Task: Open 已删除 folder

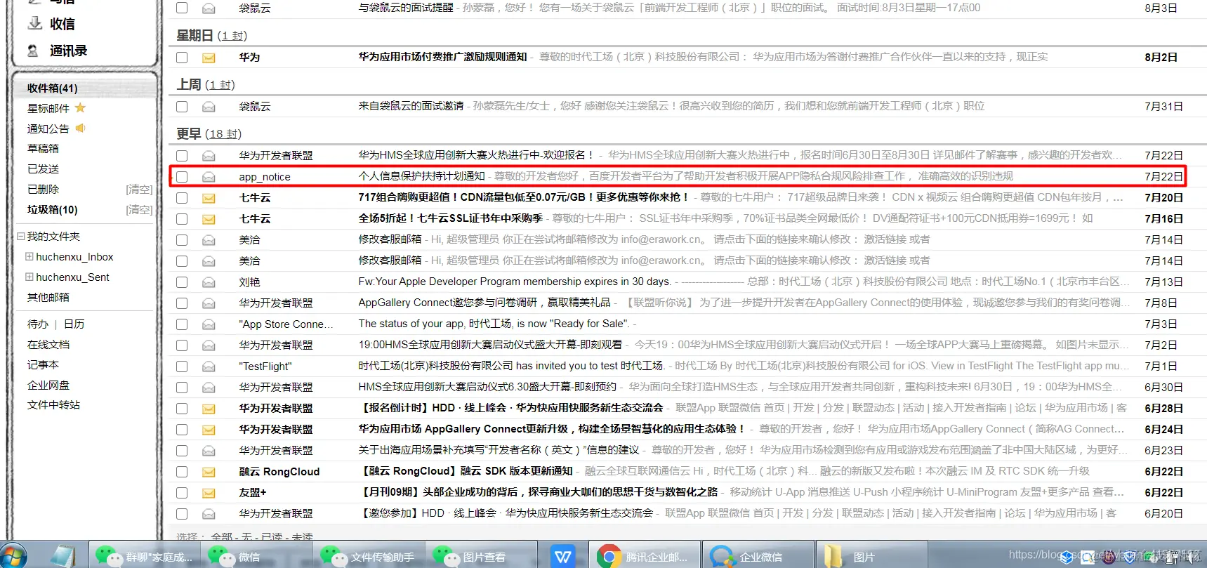Action: [x=43, y=189]
